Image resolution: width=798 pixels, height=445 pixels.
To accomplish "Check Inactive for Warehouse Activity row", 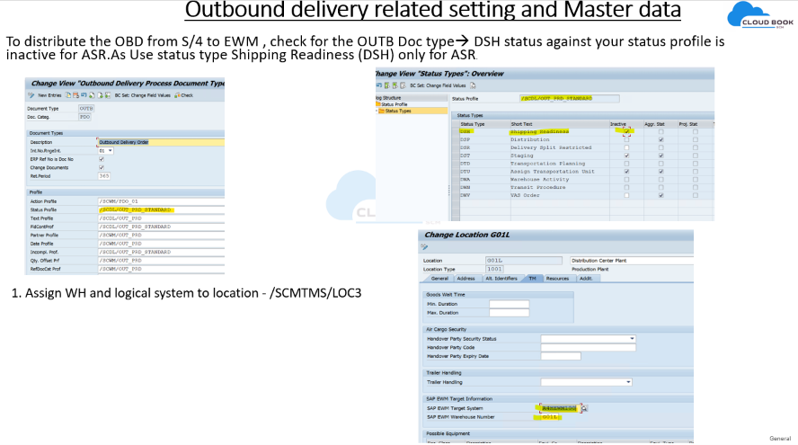I will pyautogui.click(x=626, y=179).
